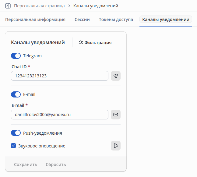This screenshot has width=197, height=177.
Task: Uncheck the Звуковое оповещение checkbox
Action: (x=13, y=146)
